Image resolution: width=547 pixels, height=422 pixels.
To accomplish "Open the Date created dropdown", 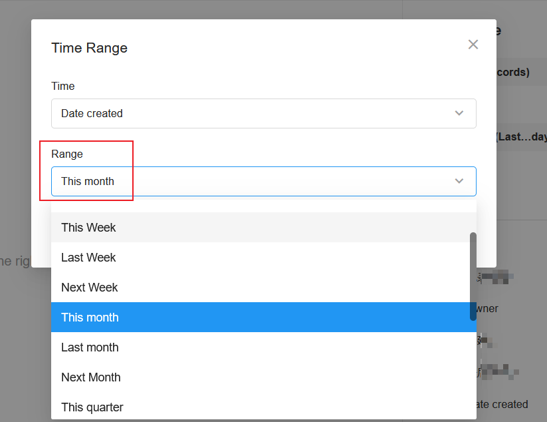I will click(x=264, y=114).
